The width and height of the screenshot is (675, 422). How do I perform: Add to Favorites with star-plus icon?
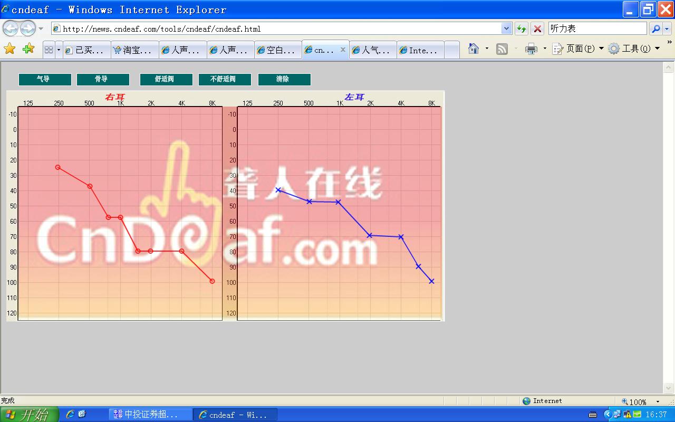click(28, 49)
